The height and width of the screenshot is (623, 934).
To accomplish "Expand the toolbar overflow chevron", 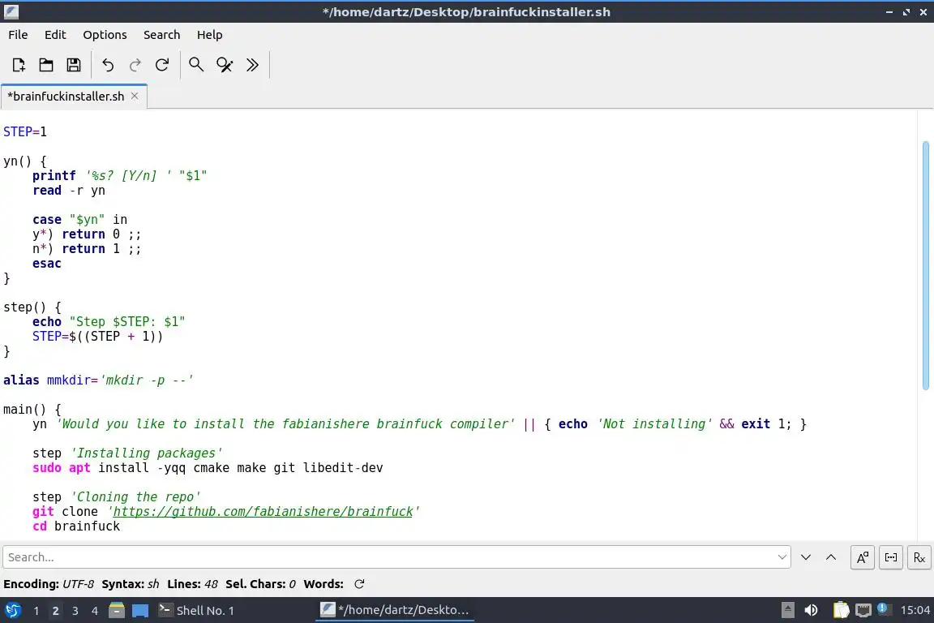I will [253, 64].
